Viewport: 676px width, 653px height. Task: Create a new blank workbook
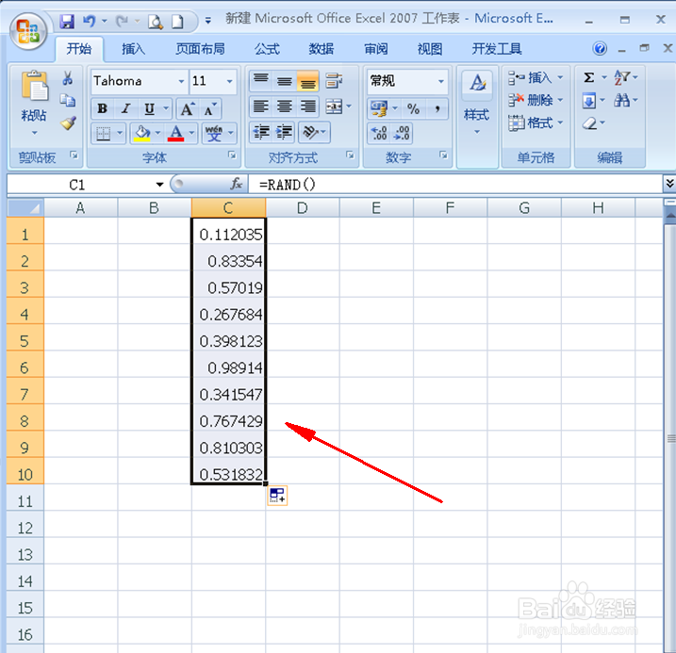pos(177,21)
